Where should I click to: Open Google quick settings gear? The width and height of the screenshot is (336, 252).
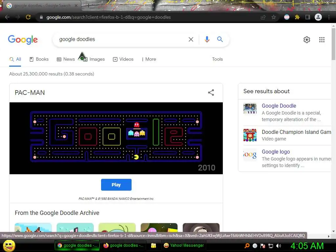(307, 40)
